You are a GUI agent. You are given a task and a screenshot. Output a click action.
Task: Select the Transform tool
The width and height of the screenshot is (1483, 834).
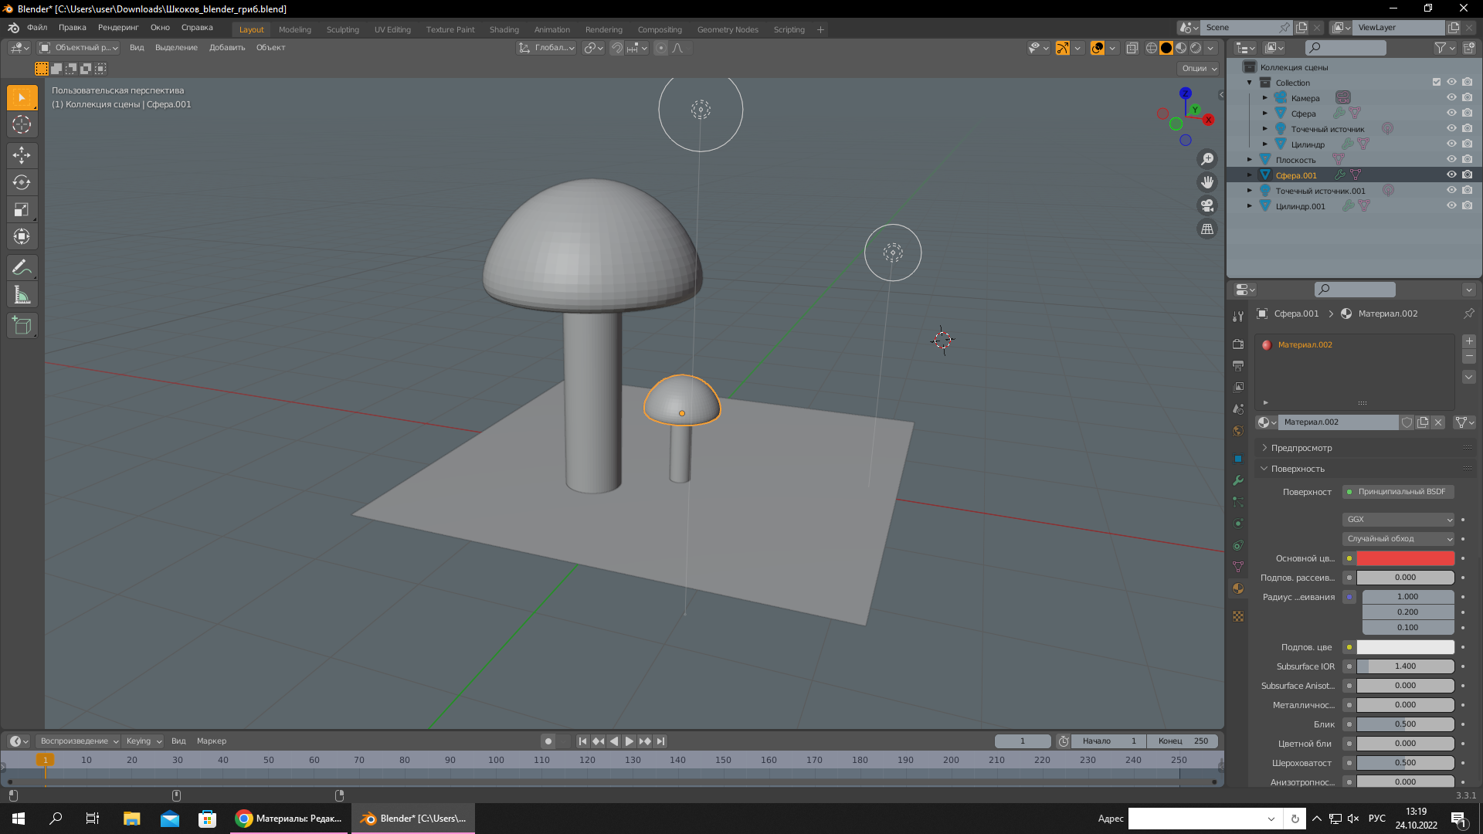[22, 236]
